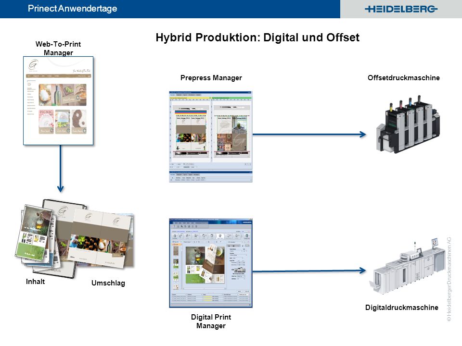Click the large product banner in the webshop screenshot
Image resolution: width=462 pixels, height=346 pixels.
pos(63,95)
